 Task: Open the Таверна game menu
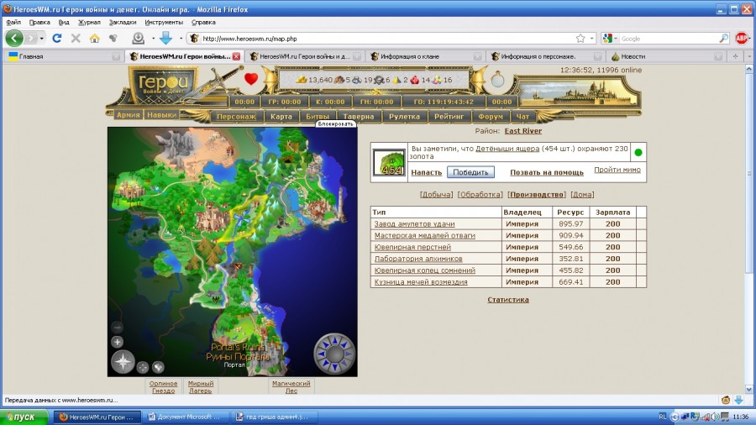click(x=358, y=116)
